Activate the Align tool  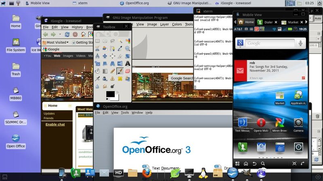112,56
